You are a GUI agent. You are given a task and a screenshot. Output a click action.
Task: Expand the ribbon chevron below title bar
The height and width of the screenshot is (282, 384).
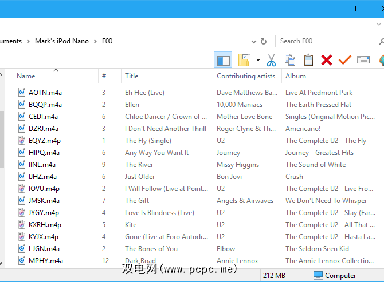click(379, 24)
